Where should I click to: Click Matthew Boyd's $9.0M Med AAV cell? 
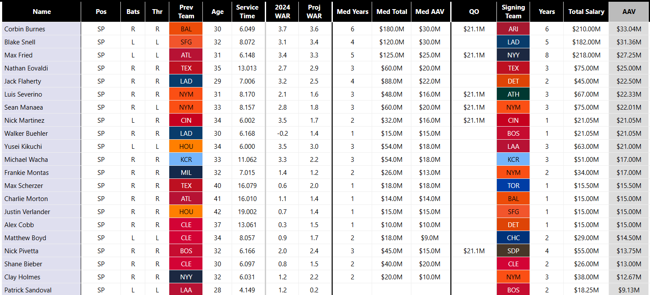431,238
